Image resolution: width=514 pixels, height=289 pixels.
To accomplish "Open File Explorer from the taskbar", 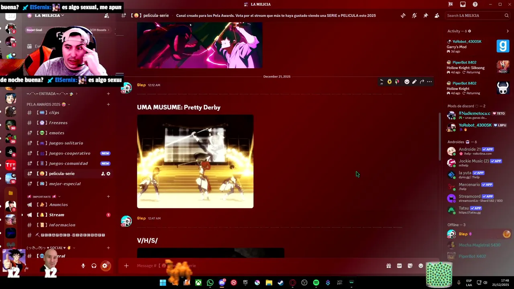I will coord(269,283).
